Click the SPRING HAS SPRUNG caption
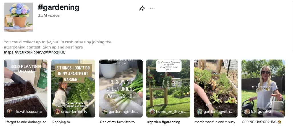The height and width of the screenshot is (127, 293). coord(262,122)
